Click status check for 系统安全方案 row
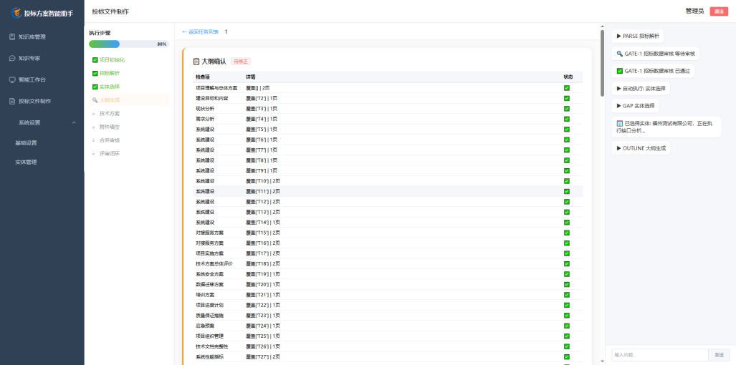Image resolution: width=736 pixels, height=365 pixels. tap(567, 274)
